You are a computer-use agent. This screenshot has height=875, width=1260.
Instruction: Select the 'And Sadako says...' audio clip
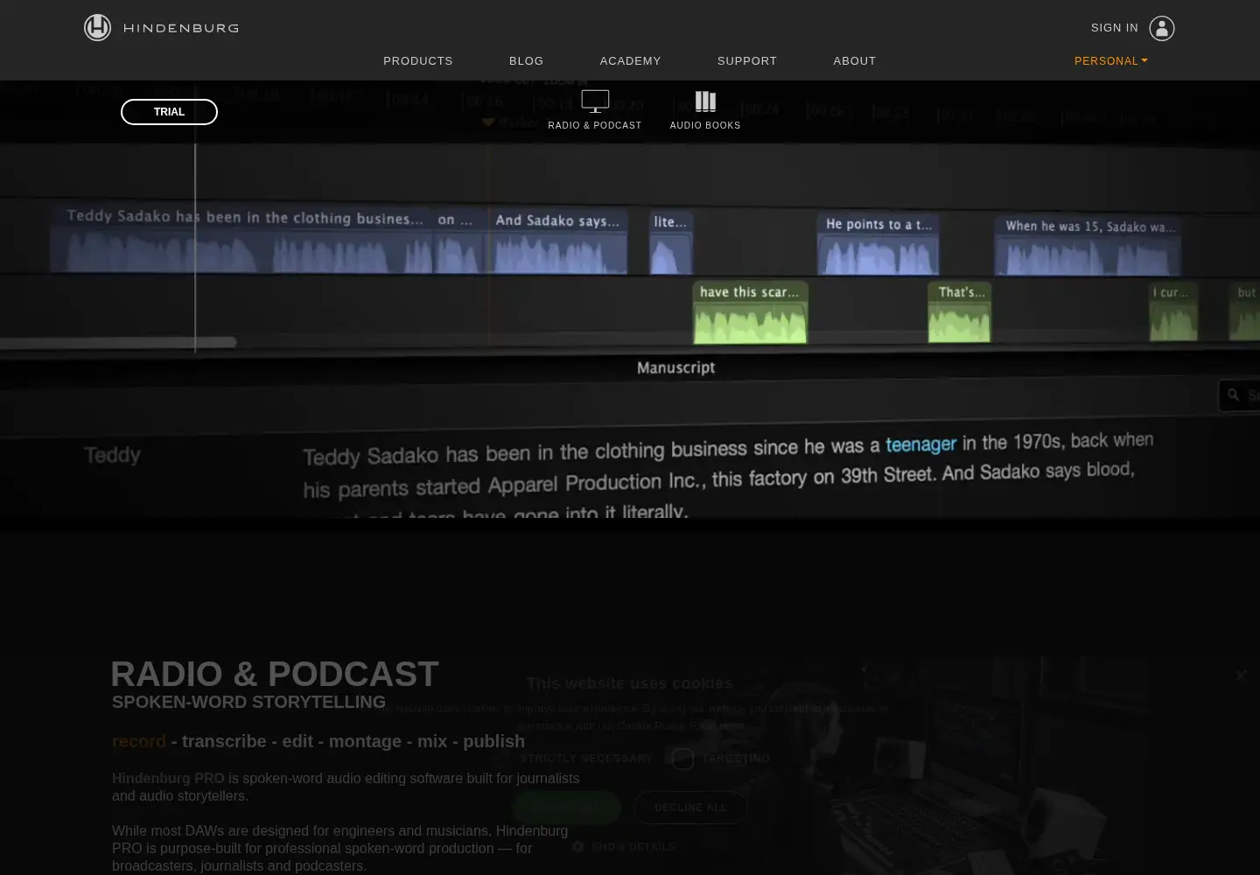click(559, 241)
